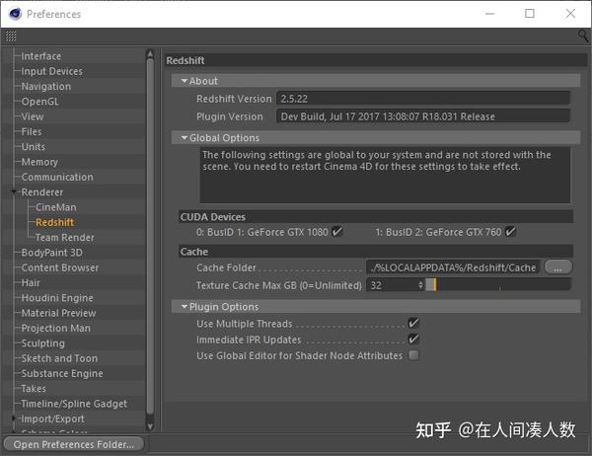
Task: Open Timeline/Spline Gadget preferences
Action: click(x=74, y=404)
